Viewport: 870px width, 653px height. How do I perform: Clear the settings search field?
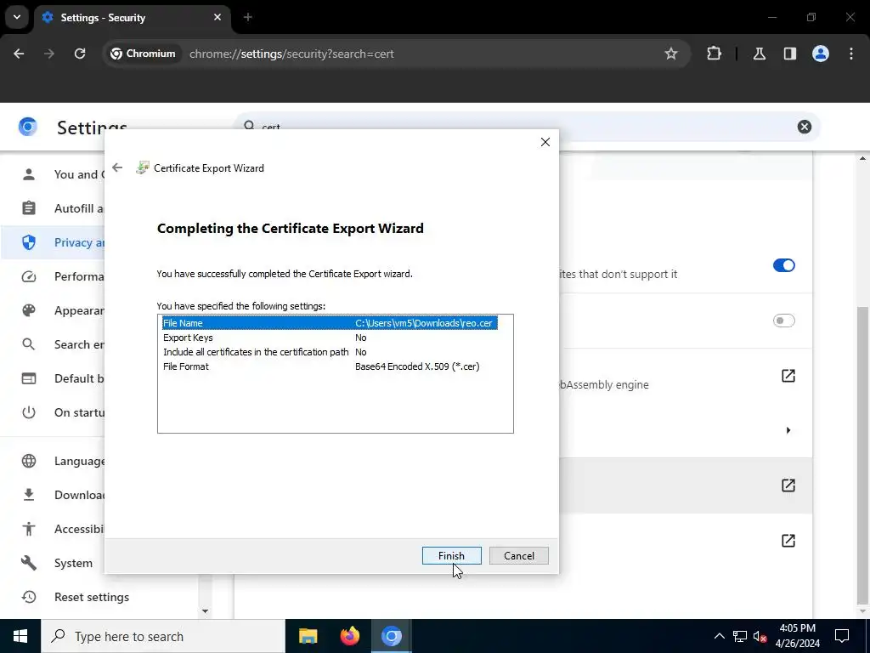(804, 127)
